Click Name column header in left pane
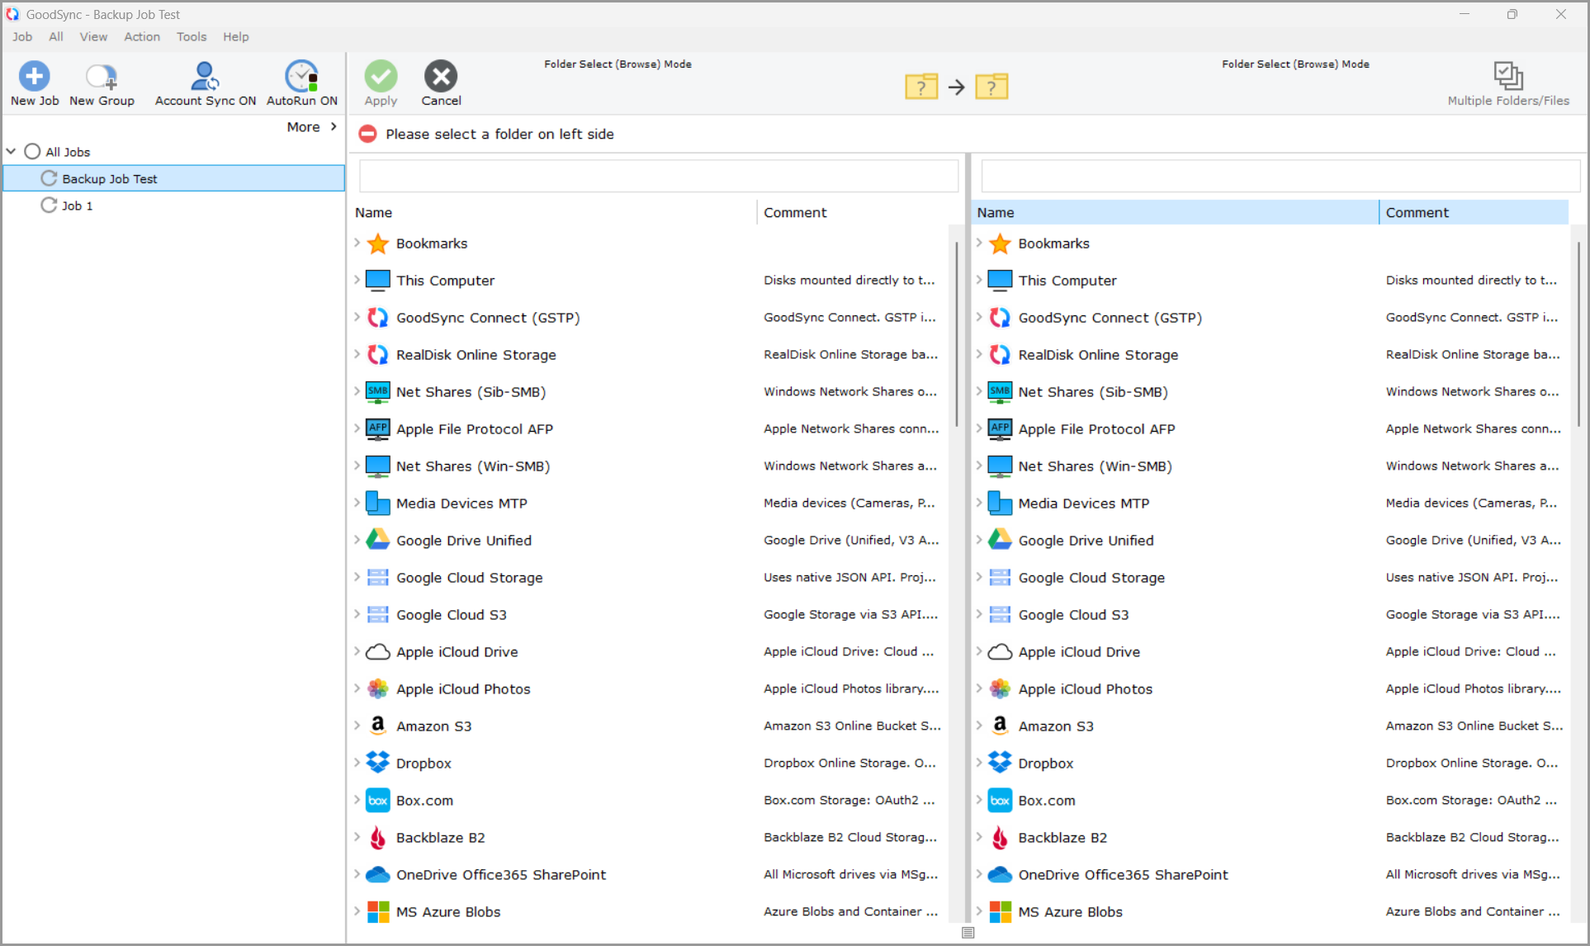The width and height of the screenshot is (1590, 946). click(x=553, y=212)
